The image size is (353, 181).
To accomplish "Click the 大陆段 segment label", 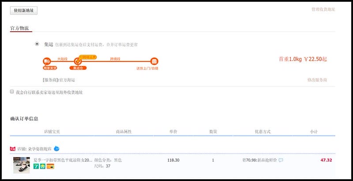I will tap(62, 59).
